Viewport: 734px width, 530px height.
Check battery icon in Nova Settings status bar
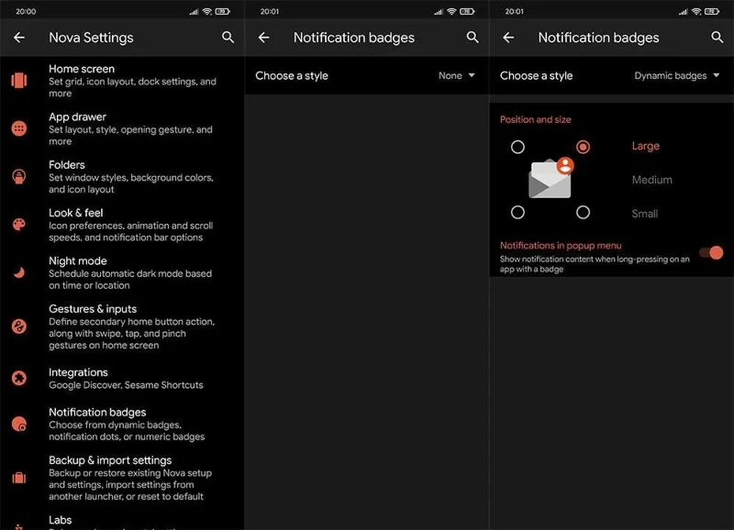point(222,11)
